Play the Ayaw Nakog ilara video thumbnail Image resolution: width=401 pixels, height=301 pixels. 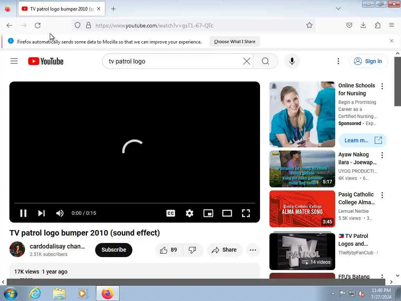point(302,169)
